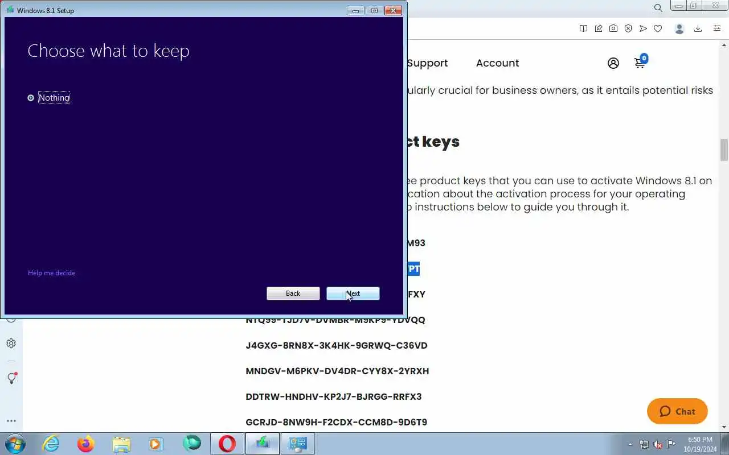This screenshot has width=729, height=455.
Task: Show hidden tray icons arrow
Action: 630,444
